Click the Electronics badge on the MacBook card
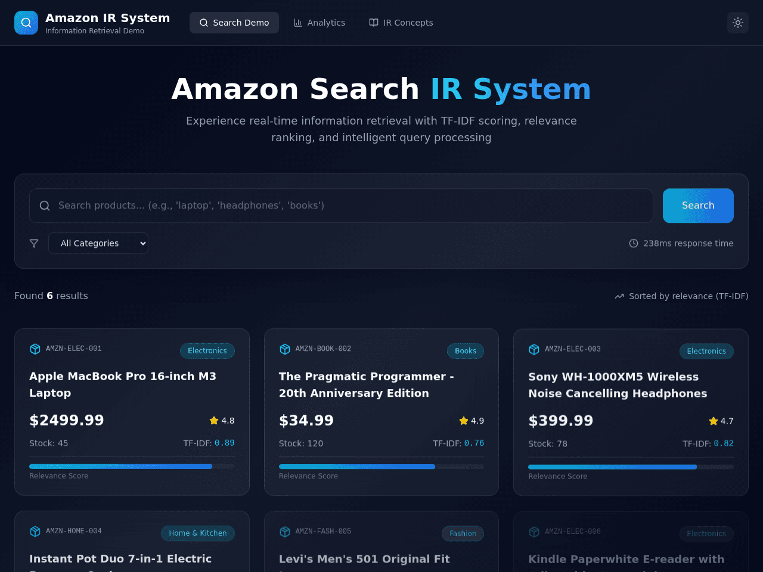 [207, 351]
